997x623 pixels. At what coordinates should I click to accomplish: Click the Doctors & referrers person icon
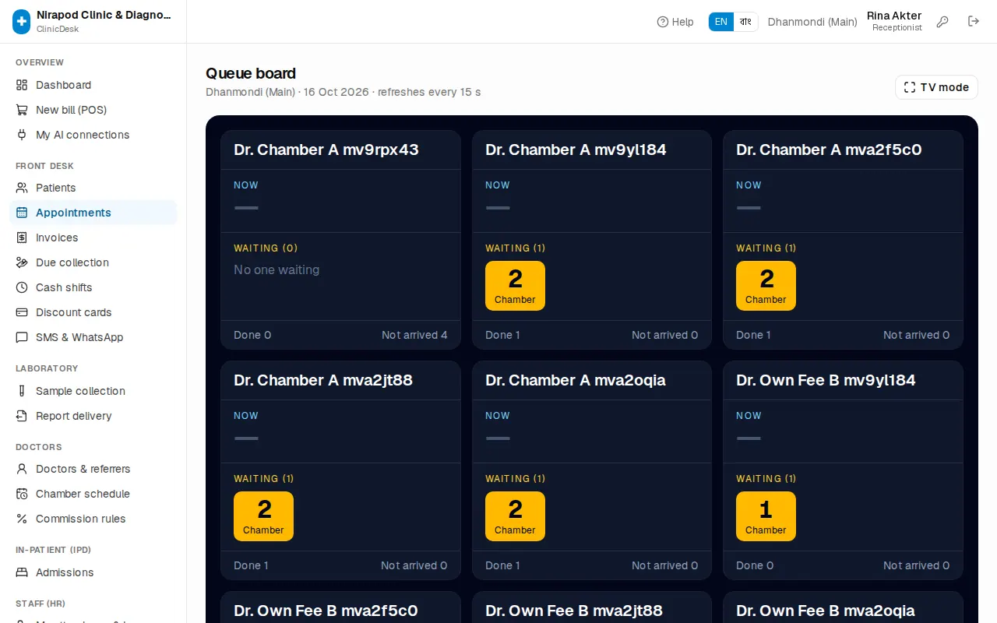[22, 469]
